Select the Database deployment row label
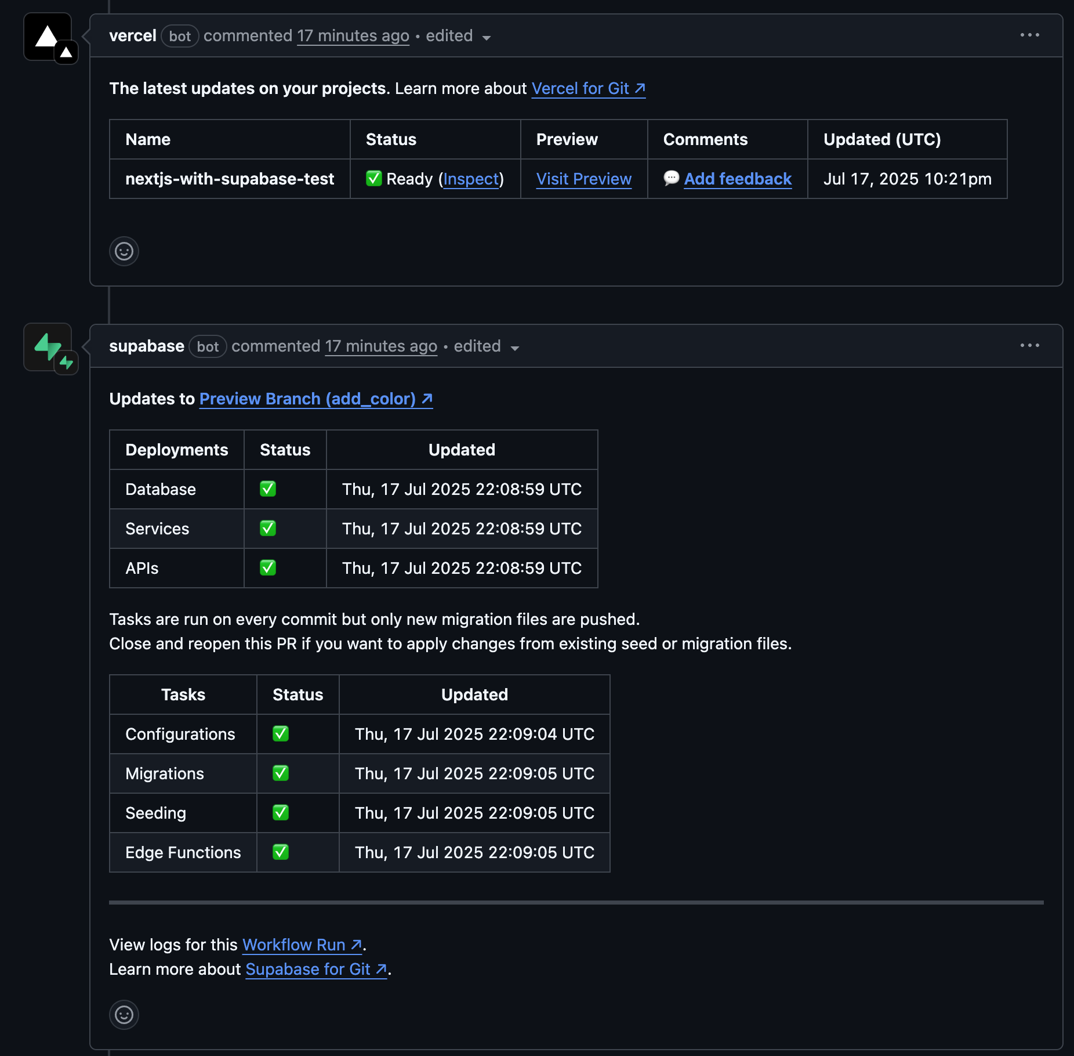The image size is (1074, 1056). pyautogui.click(x=161, y=490)
